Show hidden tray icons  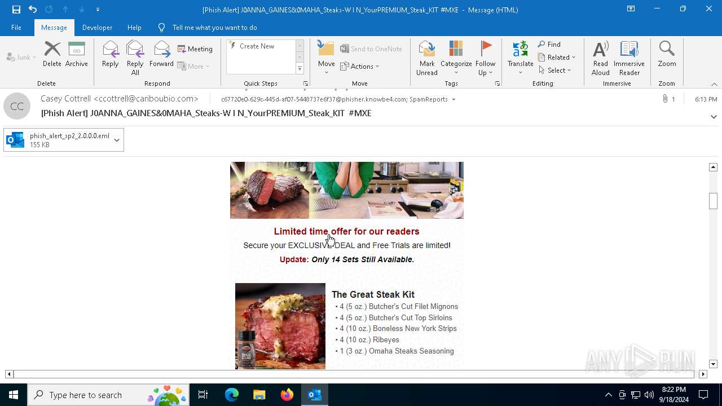608,395
